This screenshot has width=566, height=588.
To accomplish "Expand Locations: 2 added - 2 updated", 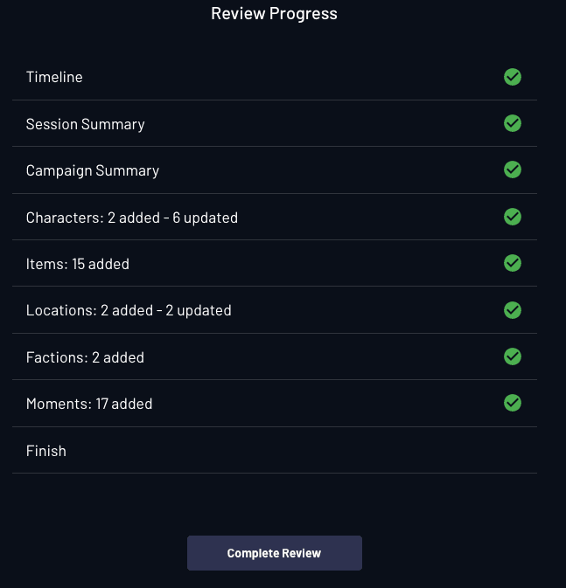I will [x=128, y=310].
